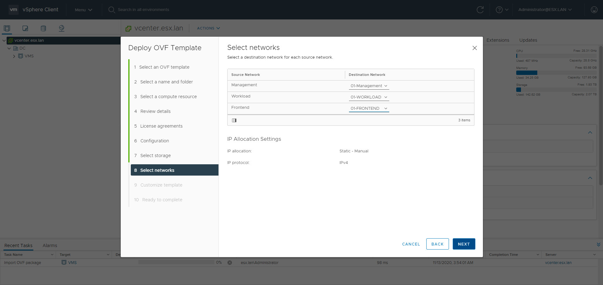The height and width of the screenshot is (285, 603).
Task: Click the Import OVF task progress bar
Action: point(176,262)
